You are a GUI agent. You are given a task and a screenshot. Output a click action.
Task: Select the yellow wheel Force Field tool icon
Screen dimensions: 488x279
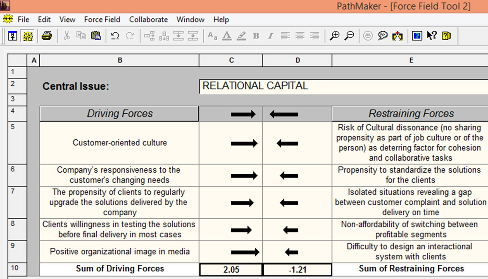pos(28,36)
